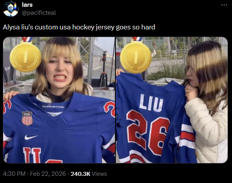This screenshot has width=232, height=183.
Task: Click the Feb 22, 2026 date
Action: click(48, 174)
